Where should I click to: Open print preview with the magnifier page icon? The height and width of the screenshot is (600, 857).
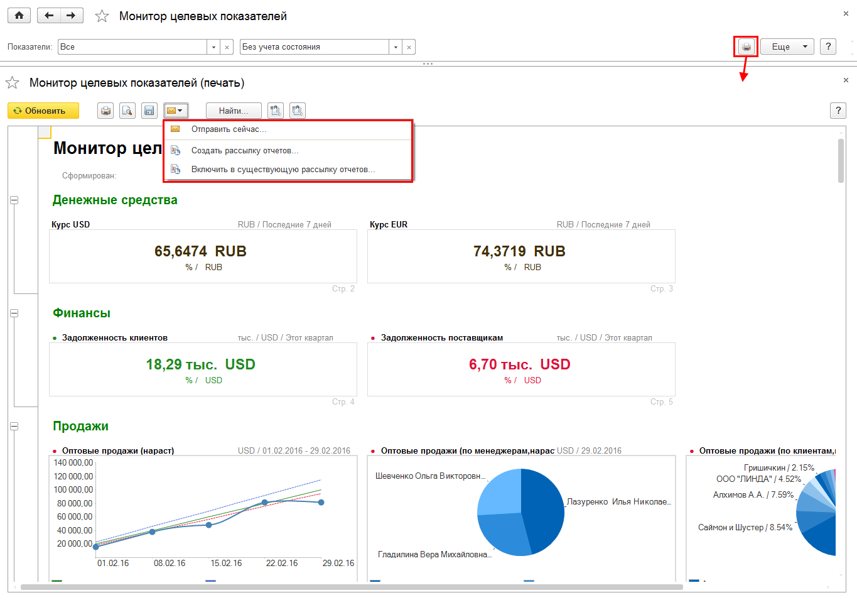(127, 111)
